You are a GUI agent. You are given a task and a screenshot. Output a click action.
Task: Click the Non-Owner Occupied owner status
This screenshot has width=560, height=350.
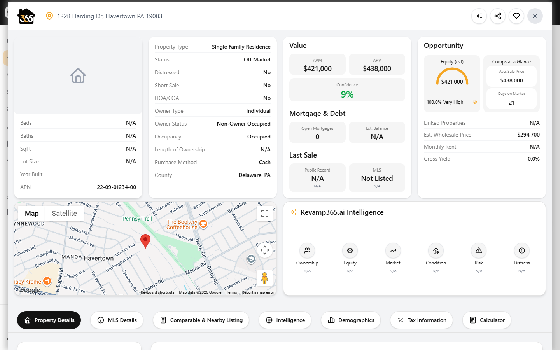[x=243, y=124]
